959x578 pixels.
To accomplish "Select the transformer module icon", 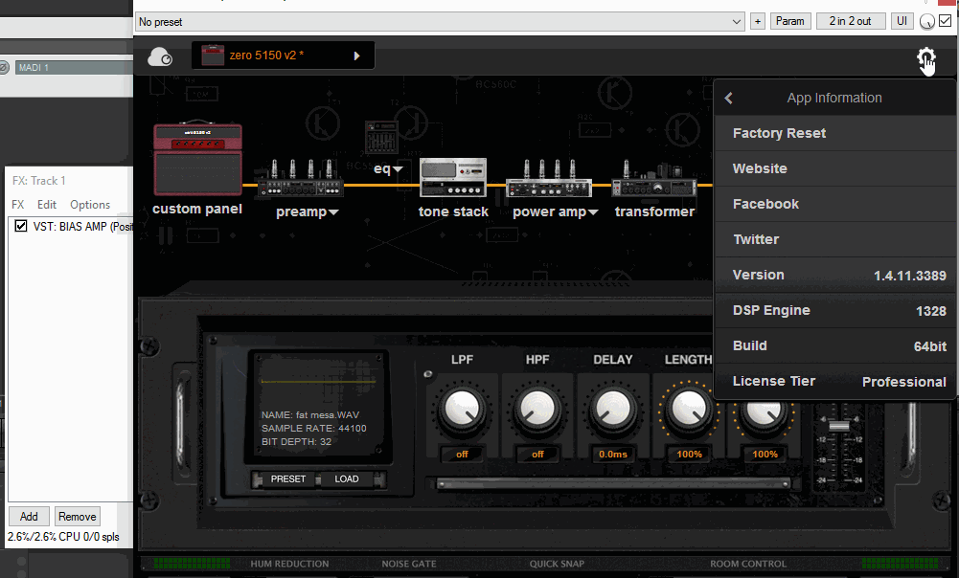I will pyautogui.click(x=653, y=179).
